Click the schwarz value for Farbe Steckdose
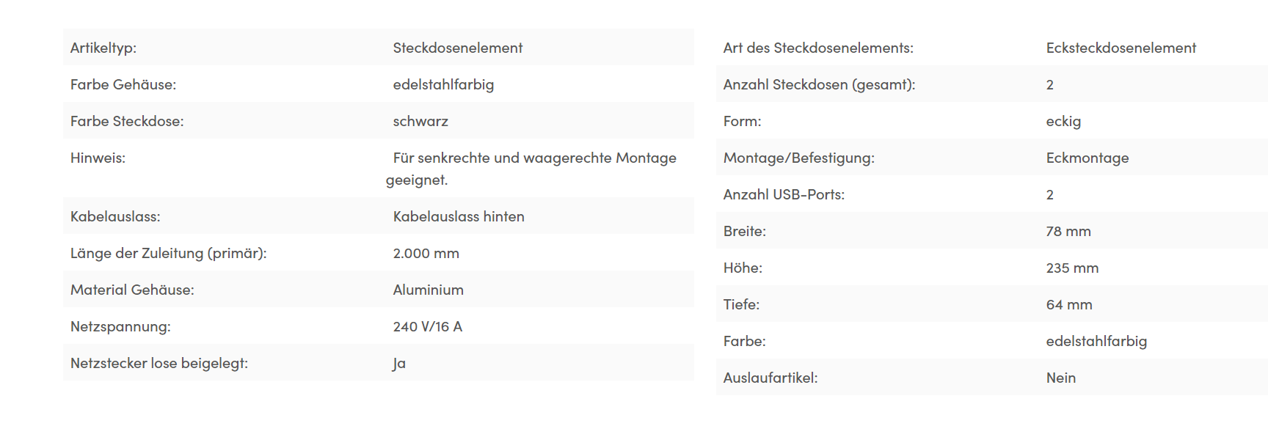The width and height of the screenshot is (1268, 426). pyautogui.click(x=420, y=121)
